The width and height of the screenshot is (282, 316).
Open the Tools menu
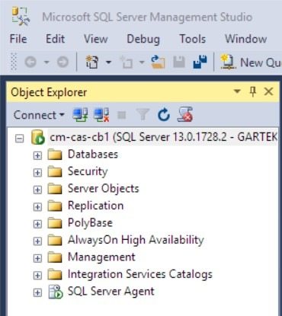click(x=193, y=39)
